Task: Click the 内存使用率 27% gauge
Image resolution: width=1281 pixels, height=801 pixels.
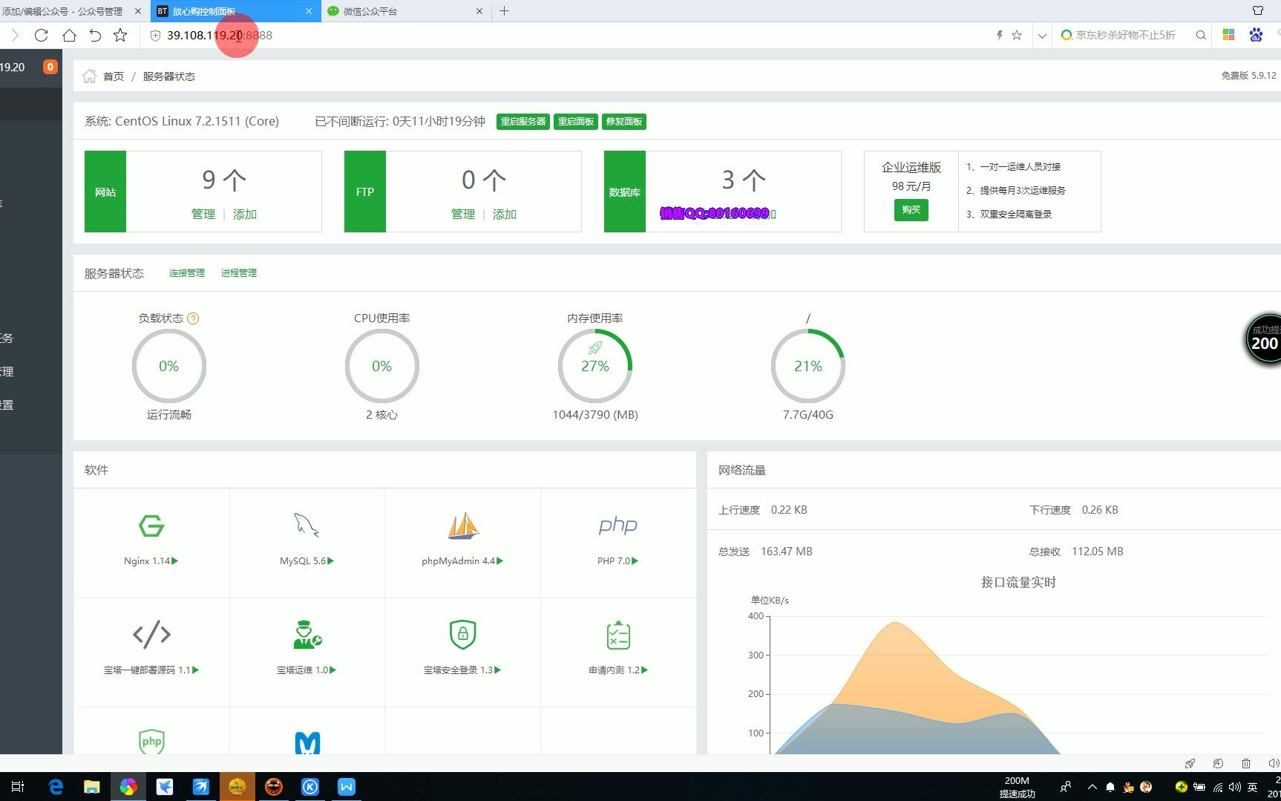Action: point(595,366)
